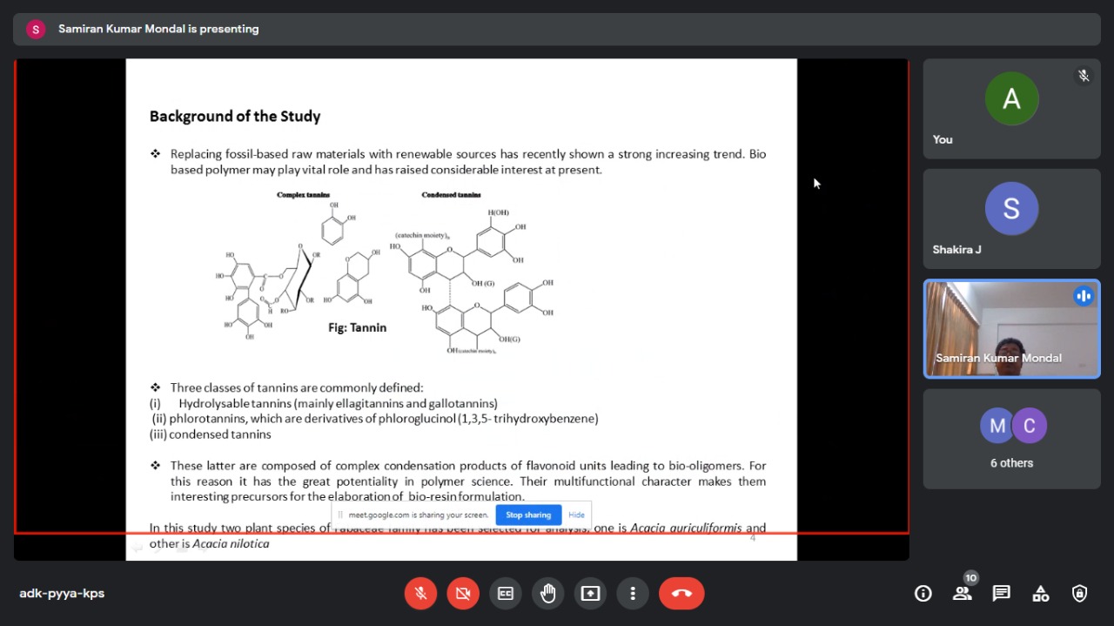Screen dimensions: 1114x626
Task: Open meeting details info icon
Action: pyautogui.click(x=923, y=593)
